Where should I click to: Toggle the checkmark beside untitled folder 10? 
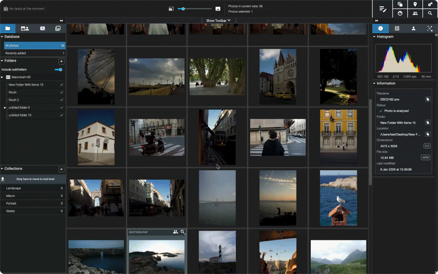(62, 115)
